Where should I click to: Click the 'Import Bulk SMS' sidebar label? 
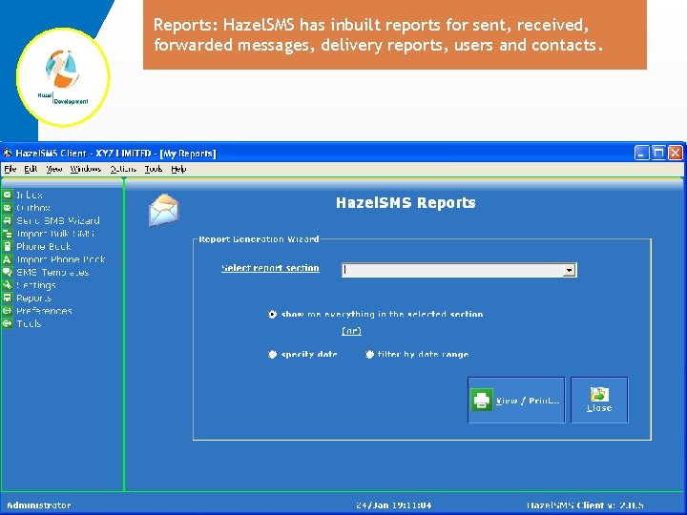pyautogui.click(x=55, y=234)
